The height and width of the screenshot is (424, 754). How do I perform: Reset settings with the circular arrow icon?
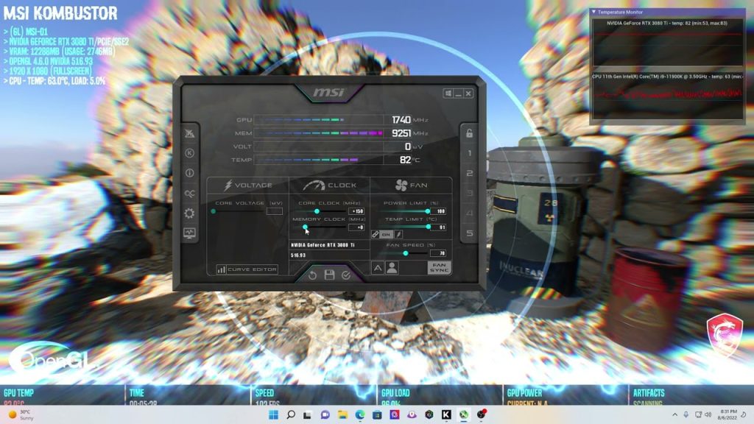click(x=312, y=275)
